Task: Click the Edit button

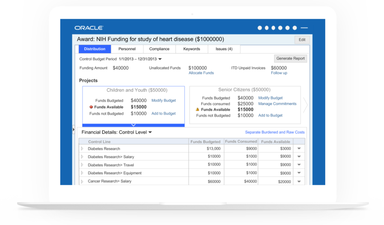Action: pos(302,40)
